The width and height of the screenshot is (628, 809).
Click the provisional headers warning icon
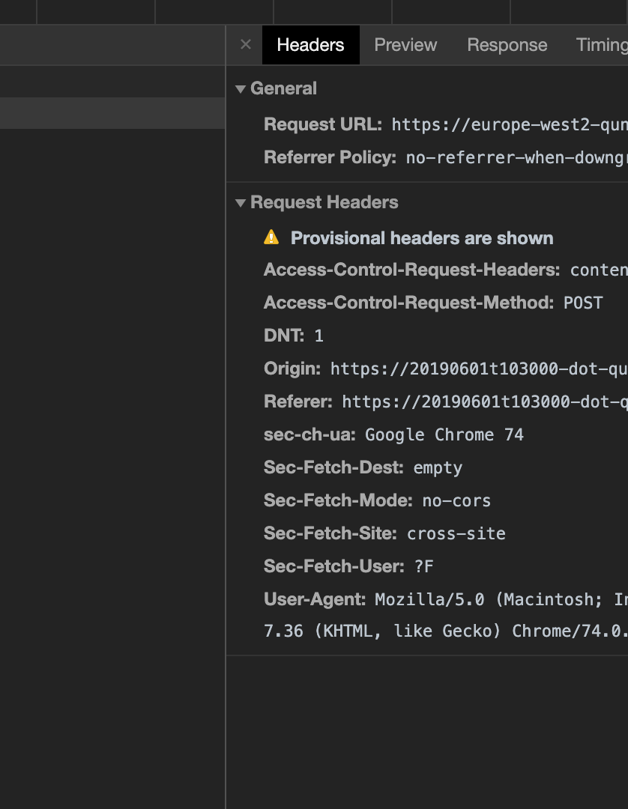pyautogui.click(x=270, y=237)
